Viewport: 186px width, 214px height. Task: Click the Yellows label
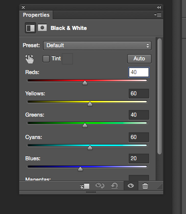(35, 93)
